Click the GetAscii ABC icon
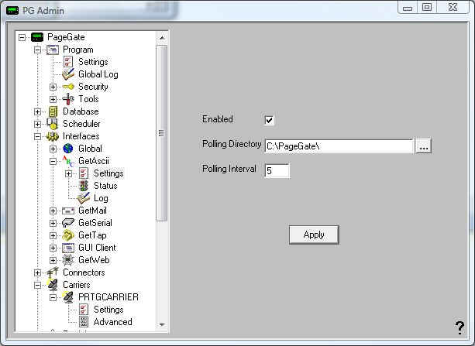 coord(68,161)
